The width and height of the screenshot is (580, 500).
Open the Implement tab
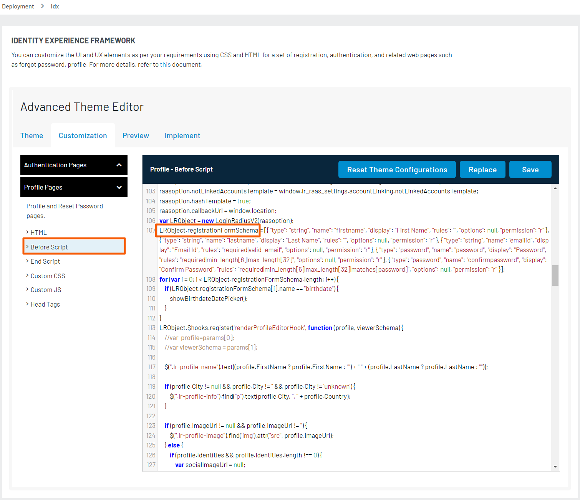coord(182,135)
